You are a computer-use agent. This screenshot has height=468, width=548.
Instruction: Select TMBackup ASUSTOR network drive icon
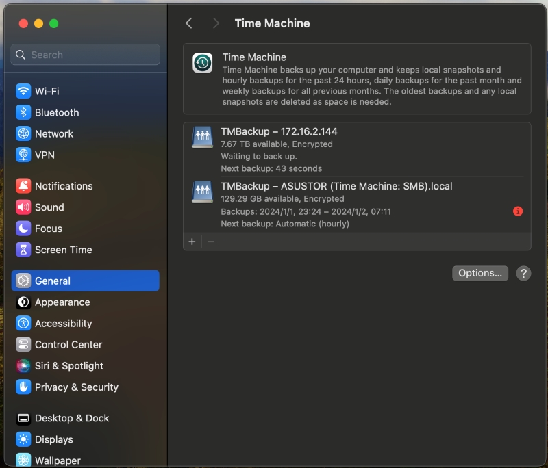[x=202, y=192]
